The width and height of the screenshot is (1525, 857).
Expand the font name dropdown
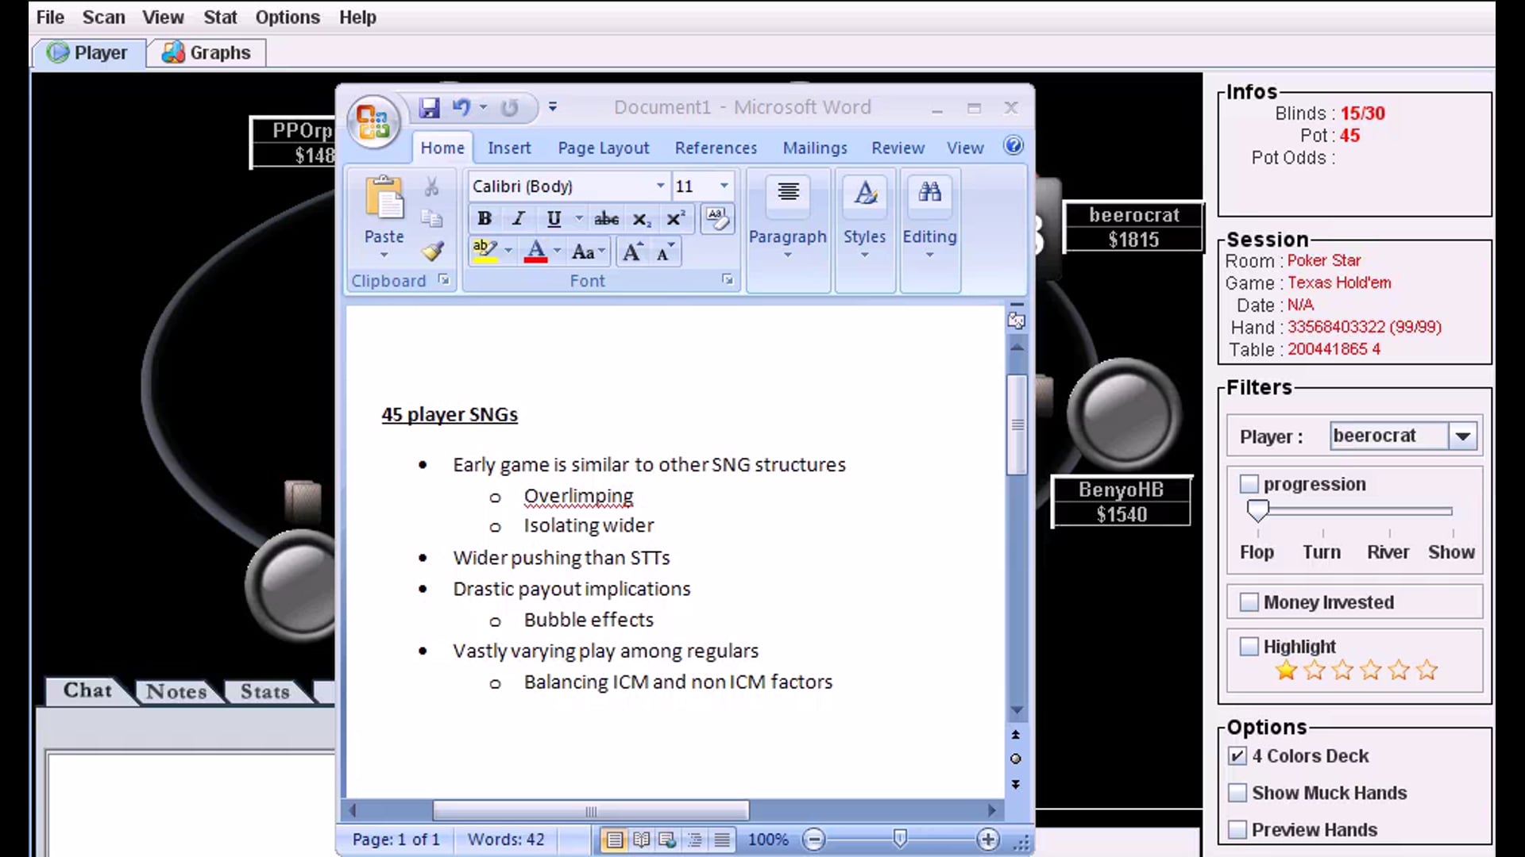(660, 186)
